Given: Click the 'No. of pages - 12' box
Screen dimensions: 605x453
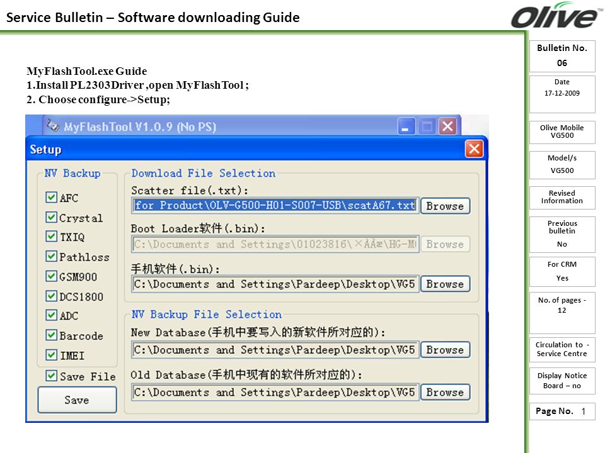Looking at the screenshot, I should 562,313.
